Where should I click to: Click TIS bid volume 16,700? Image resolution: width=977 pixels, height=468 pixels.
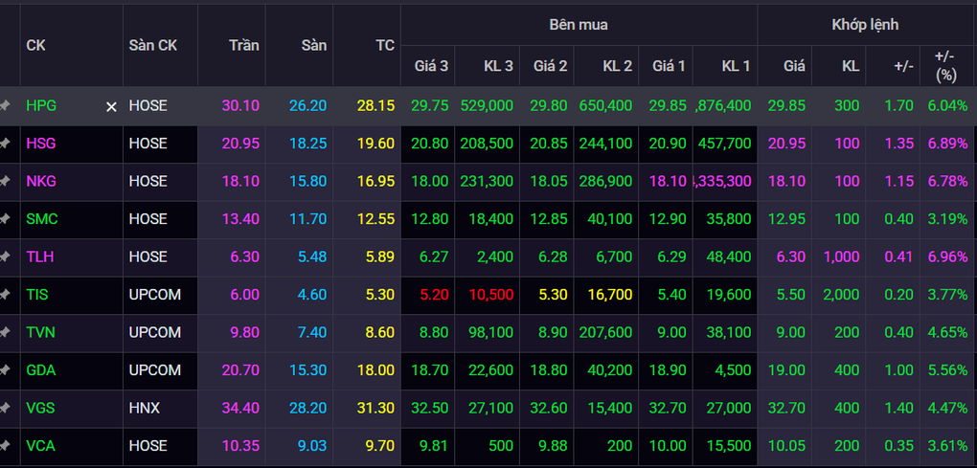[x=612, y=295]
